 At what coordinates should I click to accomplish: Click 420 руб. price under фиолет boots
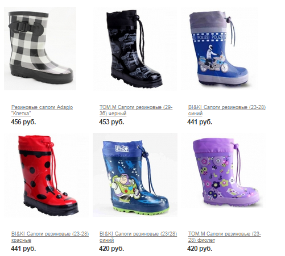pyautogui.click(x=200, y=249)
